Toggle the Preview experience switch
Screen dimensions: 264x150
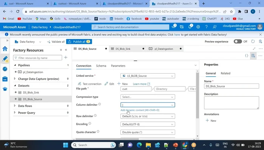tap(238, 42)
